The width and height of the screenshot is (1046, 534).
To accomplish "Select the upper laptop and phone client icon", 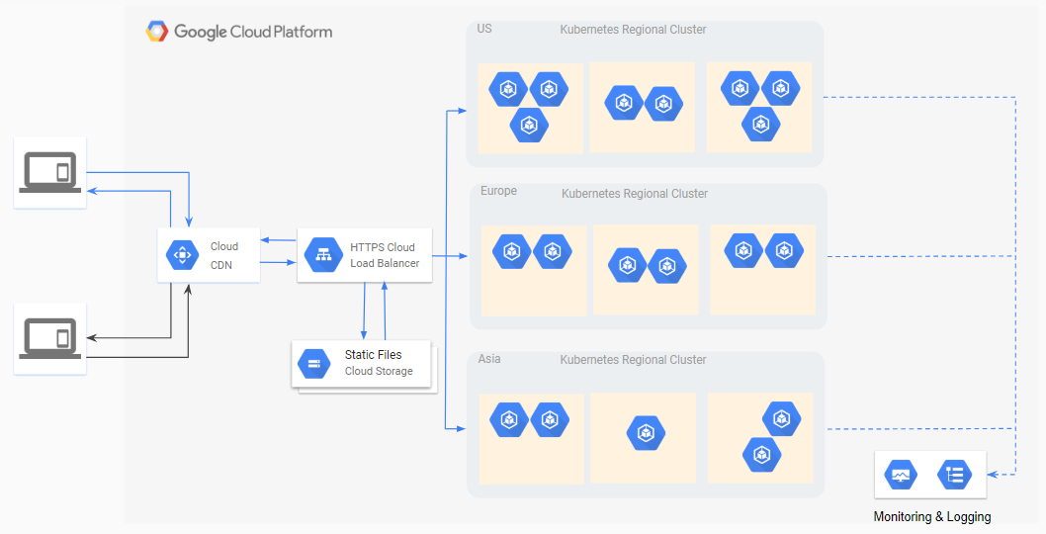I will coord(50,172).
